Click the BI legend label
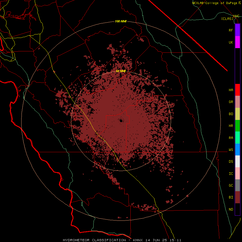This screenshot has height=242, width=242. tap(231, 197)
